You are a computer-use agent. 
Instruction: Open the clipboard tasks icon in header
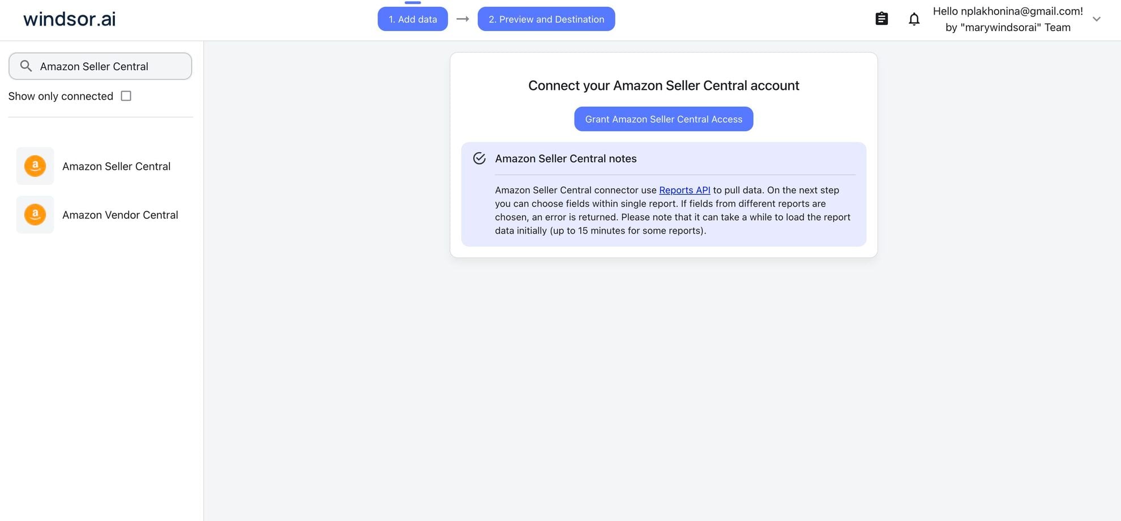point(881,18)
